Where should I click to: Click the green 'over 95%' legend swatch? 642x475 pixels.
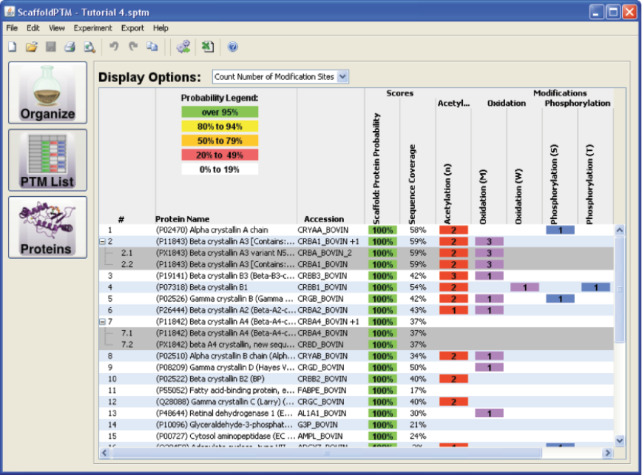[220, 112]
